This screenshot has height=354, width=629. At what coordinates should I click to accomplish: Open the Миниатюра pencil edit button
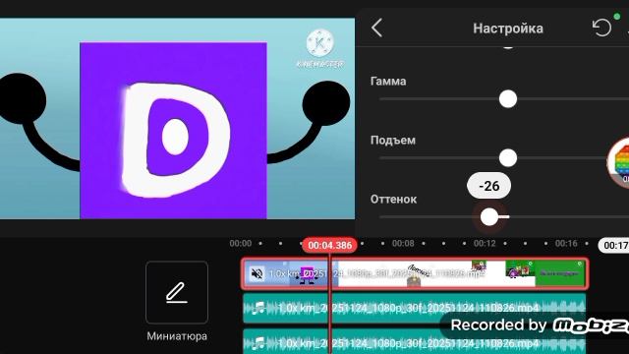pos(177,292)
